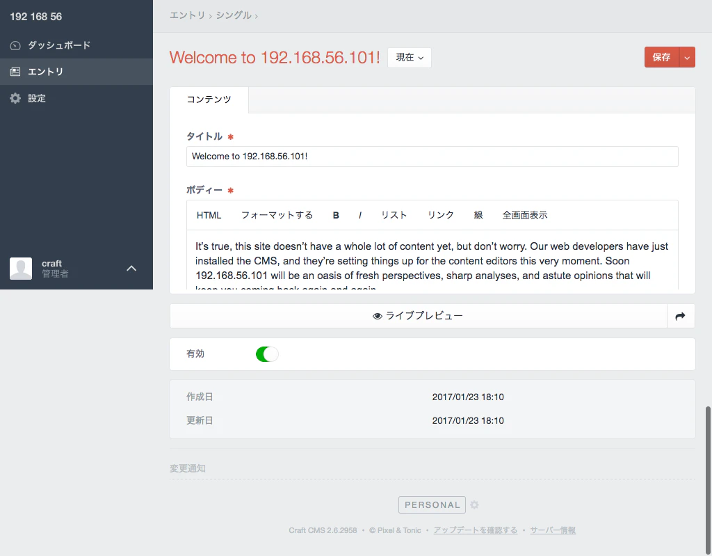This screenshot has height=556, width=712.
Task: Open the 現在 revision dropdown
Action: click(x=409, y=58)
